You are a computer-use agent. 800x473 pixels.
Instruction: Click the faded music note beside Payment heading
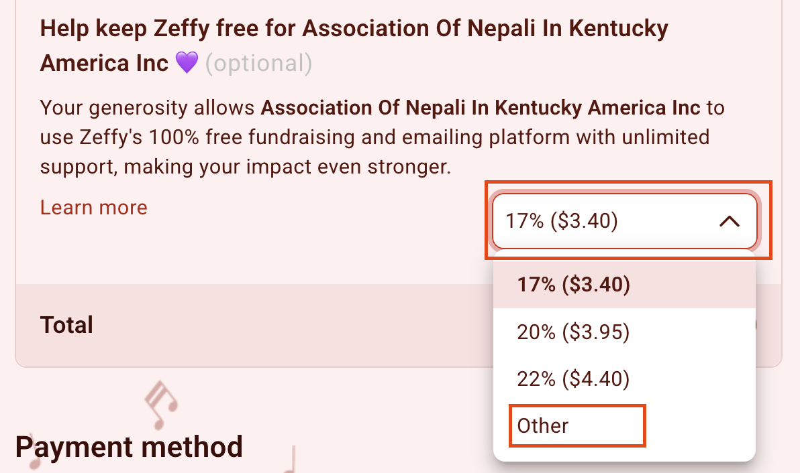click(32, 453)
